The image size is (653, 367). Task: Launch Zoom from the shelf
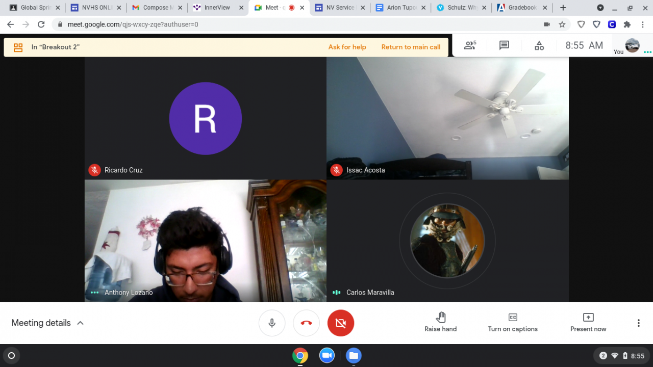[x=327, y=355]
